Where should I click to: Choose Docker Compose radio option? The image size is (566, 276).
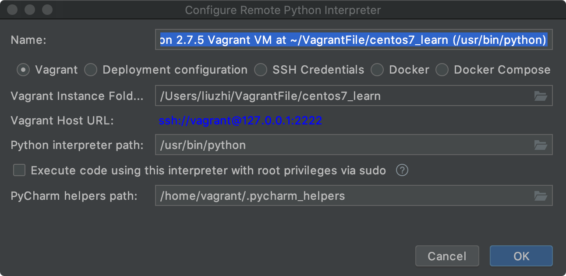pos(442,70)
